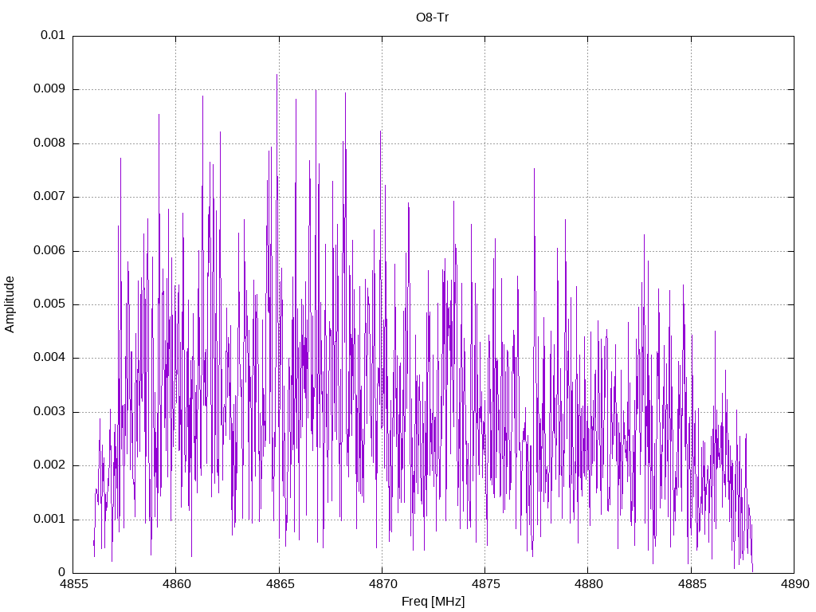Click the x-axis tick label 4860

[x=176, y=584]
